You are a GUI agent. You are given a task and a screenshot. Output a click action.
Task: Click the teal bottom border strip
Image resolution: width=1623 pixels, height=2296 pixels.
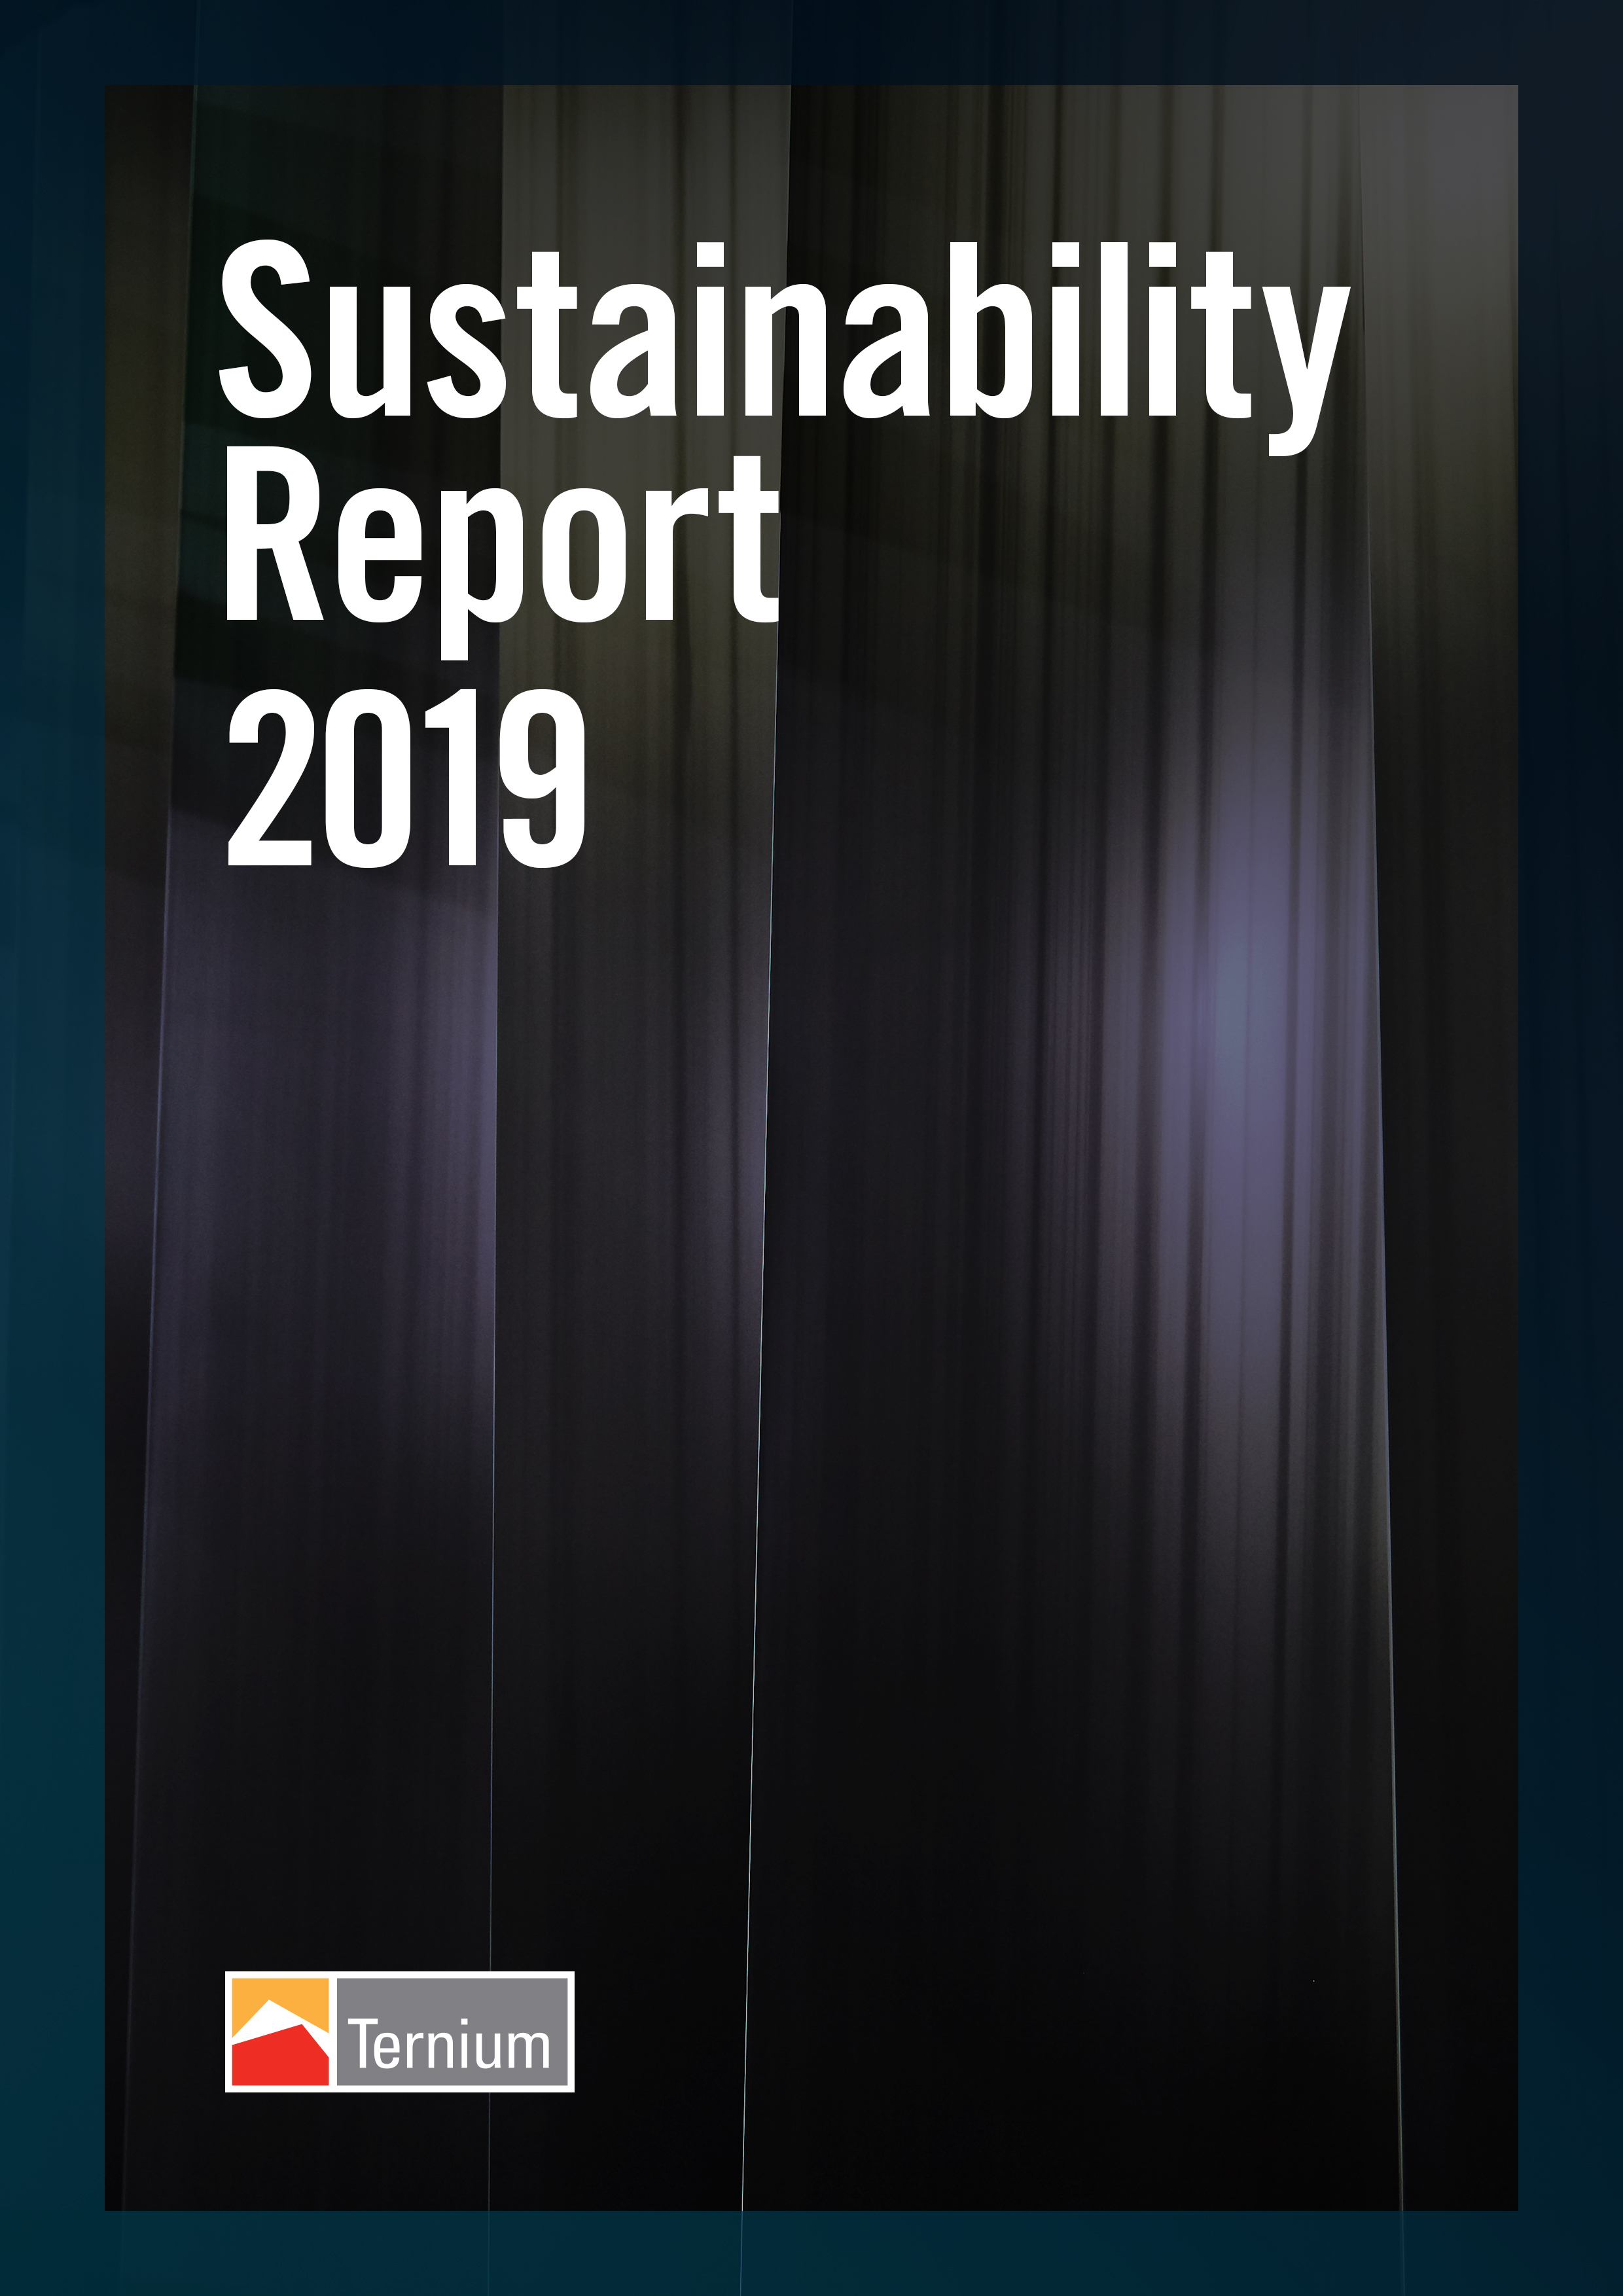pos(811,2255)
